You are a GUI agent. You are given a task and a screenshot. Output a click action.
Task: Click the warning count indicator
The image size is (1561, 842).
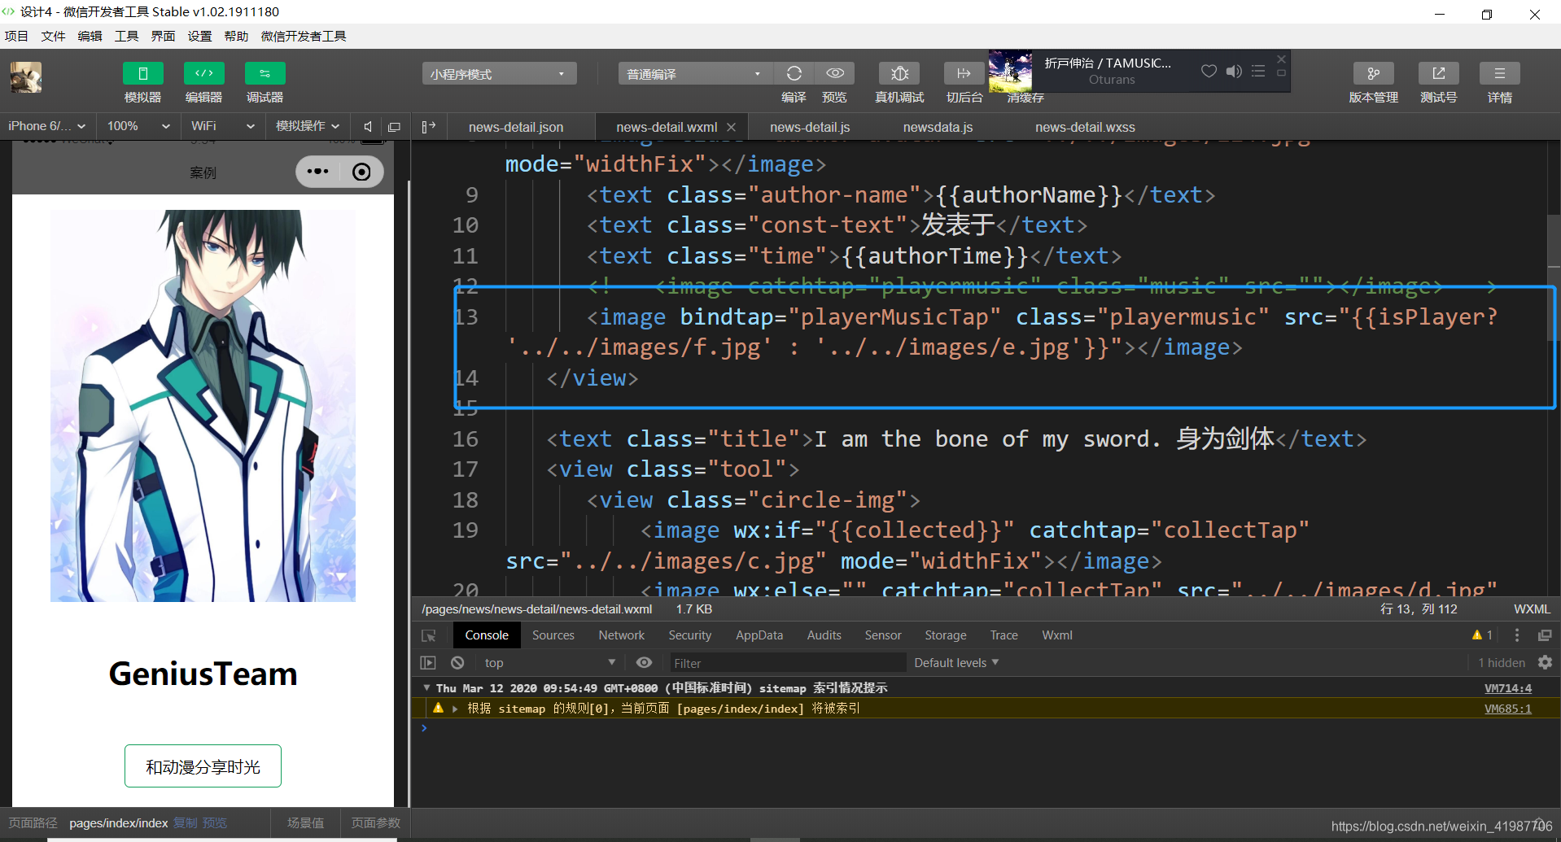1482,635
